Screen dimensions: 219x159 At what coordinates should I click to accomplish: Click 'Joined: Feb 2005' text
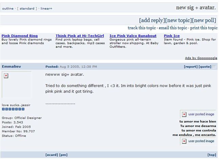click(16, 127)
